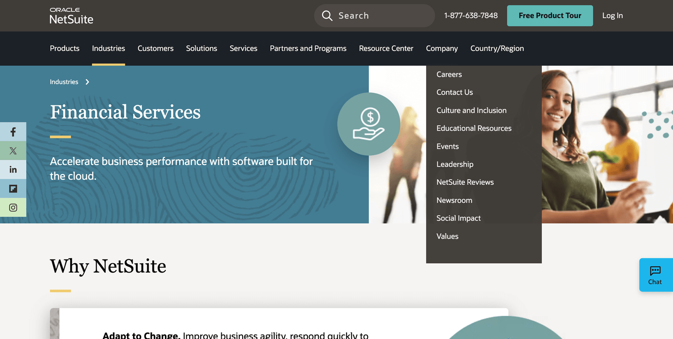Call the 1-877-638-7848 phone link
Image resolution: width=673 pixels, height=339 pixels.
tap(471, 16)
